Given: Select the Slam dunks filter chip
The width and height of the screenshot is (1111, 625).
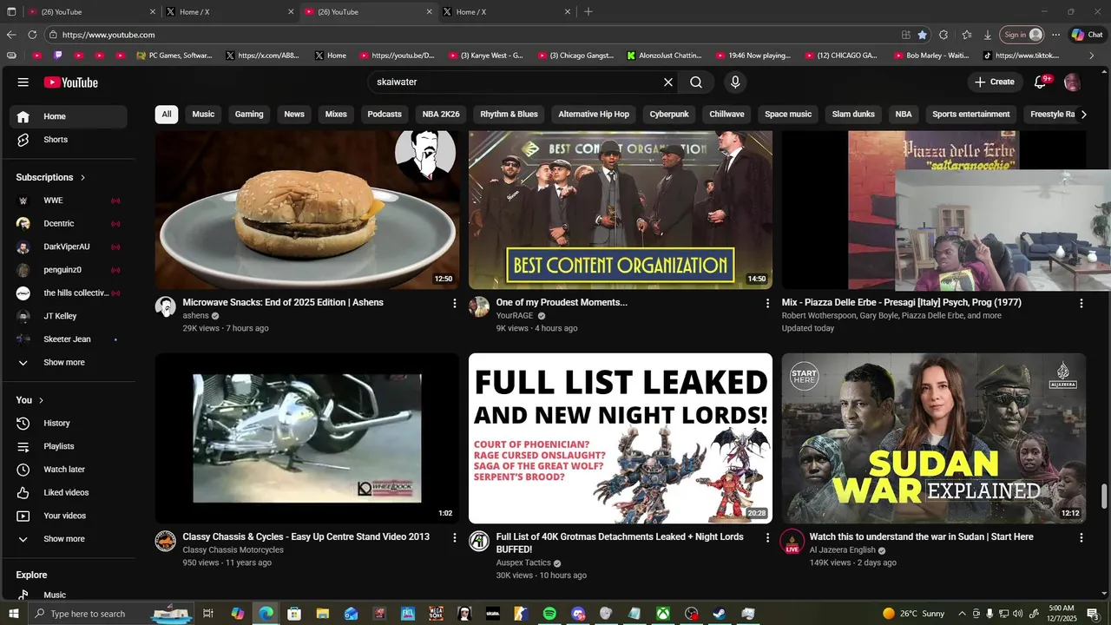Looking at the screenshot, I should point(853,115).
